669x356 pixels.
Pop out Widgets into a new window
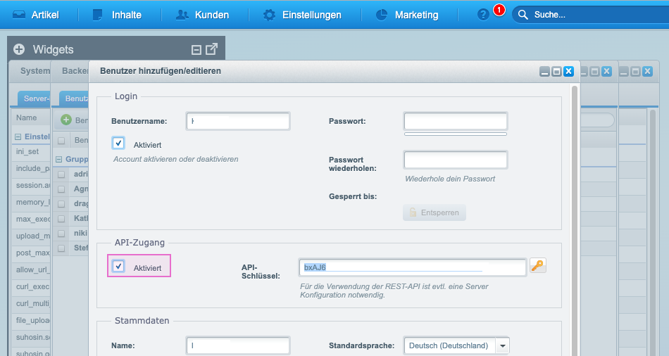(x=211, y=49)
